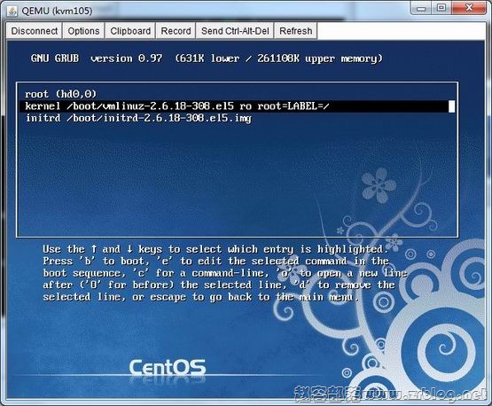Click the QEMU (kvm105) window title
Screen dimensions: 492x406
(57, 11)
